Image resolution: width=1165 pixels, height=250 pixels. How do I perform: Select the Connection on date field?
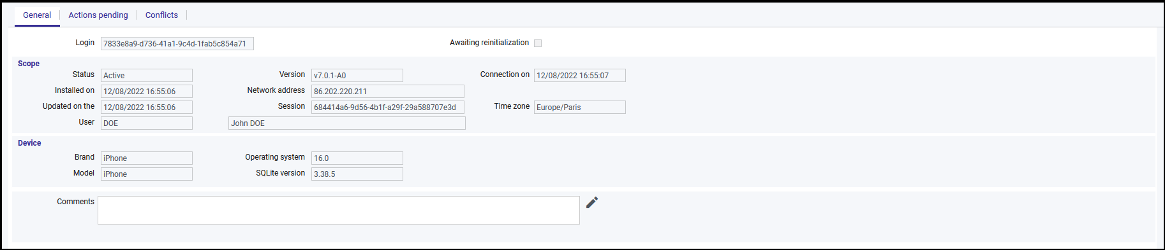click(x=580, y=75)
